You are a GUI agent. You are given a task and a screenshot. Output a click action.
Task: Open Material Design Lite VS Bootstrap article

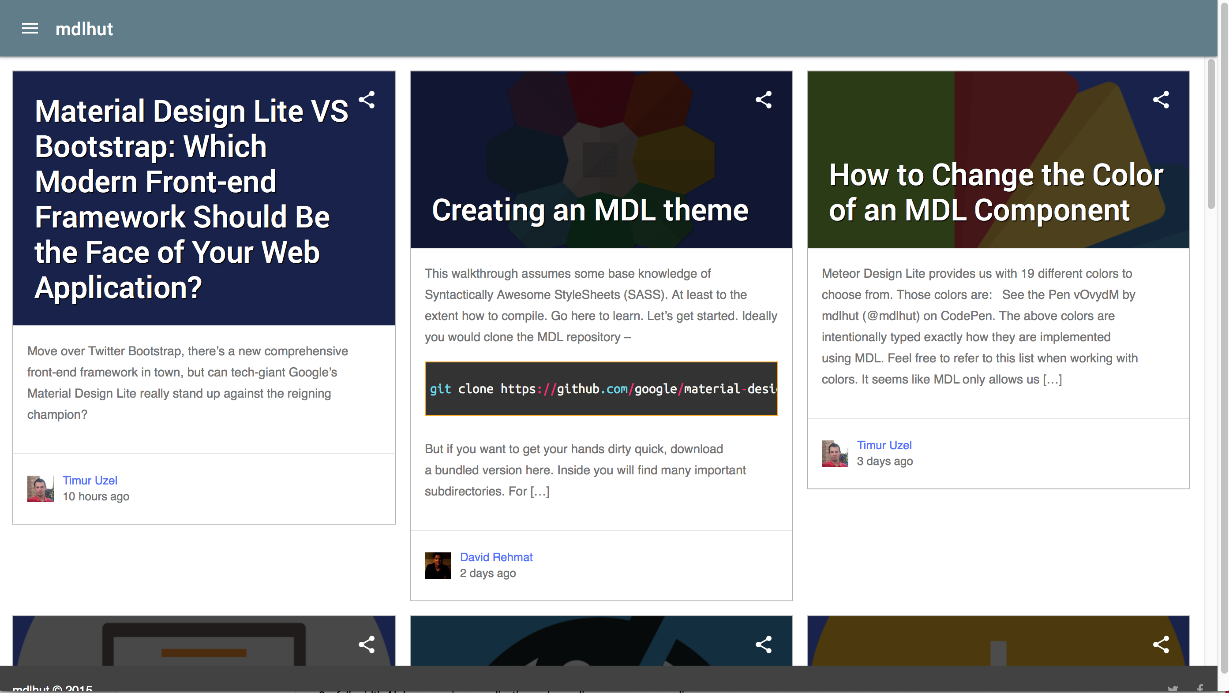tap(191, 199)
